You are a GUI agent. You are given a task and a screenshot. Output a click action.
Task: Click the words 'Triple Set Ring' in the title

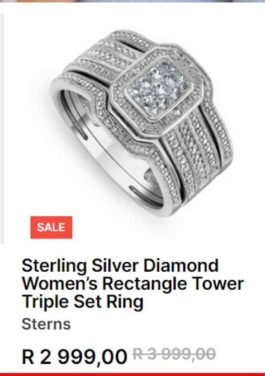point(83,301)
